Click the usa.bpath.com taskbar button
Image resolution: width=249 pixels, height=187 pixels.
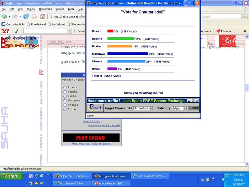coord(111,176)
